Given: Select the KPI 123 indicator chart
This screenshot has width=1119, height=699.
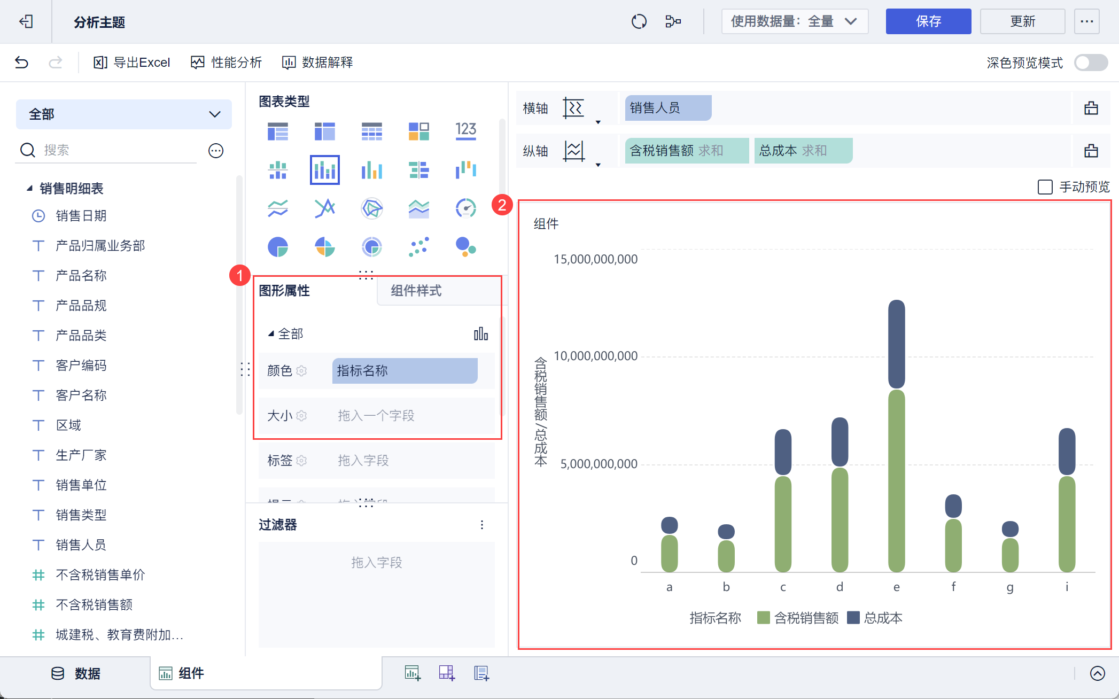Looking at the screenshot, I should 465,130.
